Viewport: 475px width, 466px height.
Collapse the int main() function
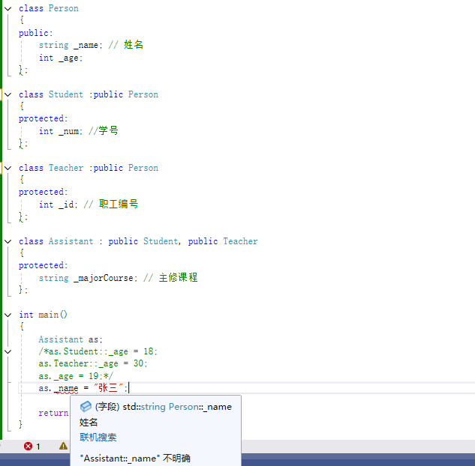pyautogui.click(x=8, y=315)
